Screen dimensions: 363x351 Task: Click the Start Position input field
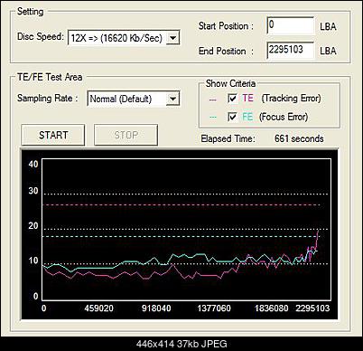click(291, 25)
